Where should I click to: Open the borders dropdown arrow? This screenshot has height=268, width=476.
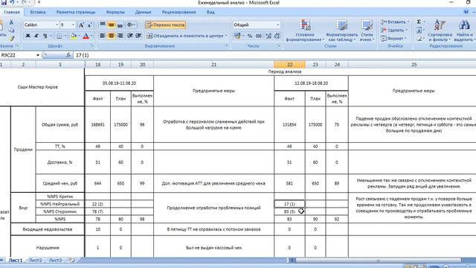[65, 36]
